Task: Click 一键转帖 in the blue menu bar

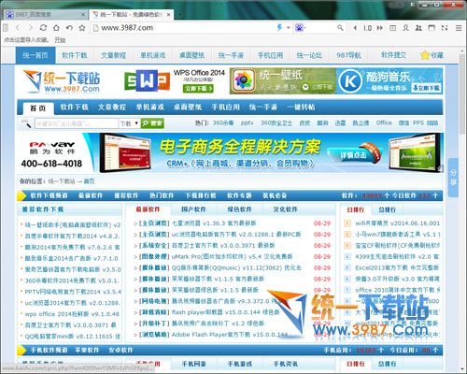Action: 301,108
